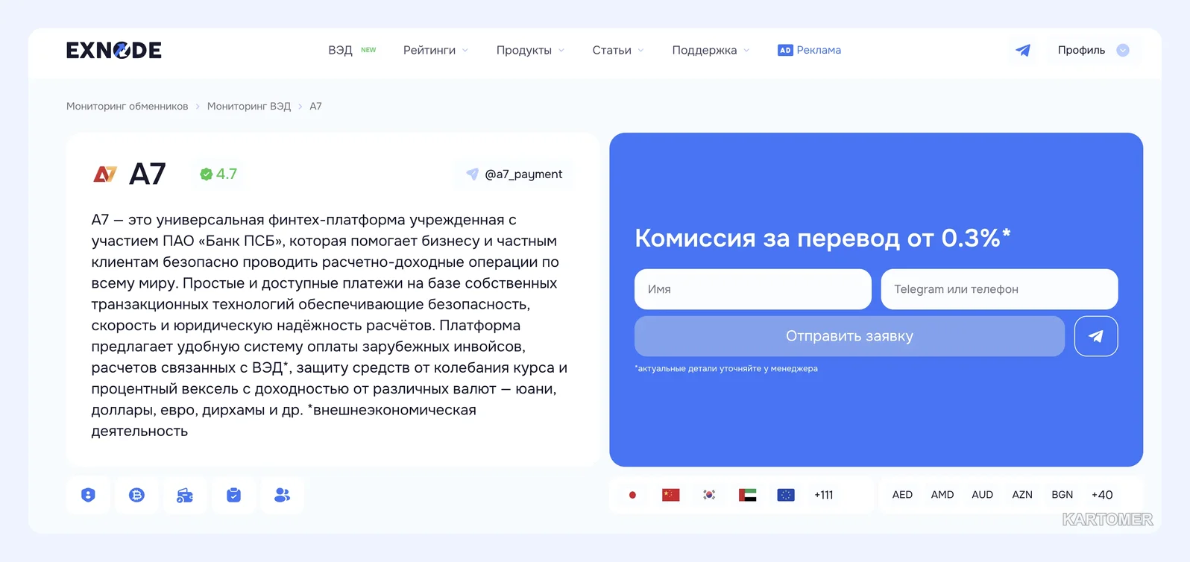
Task: Click the AD badge icon next to Реклама
Action: pos(785,50)
